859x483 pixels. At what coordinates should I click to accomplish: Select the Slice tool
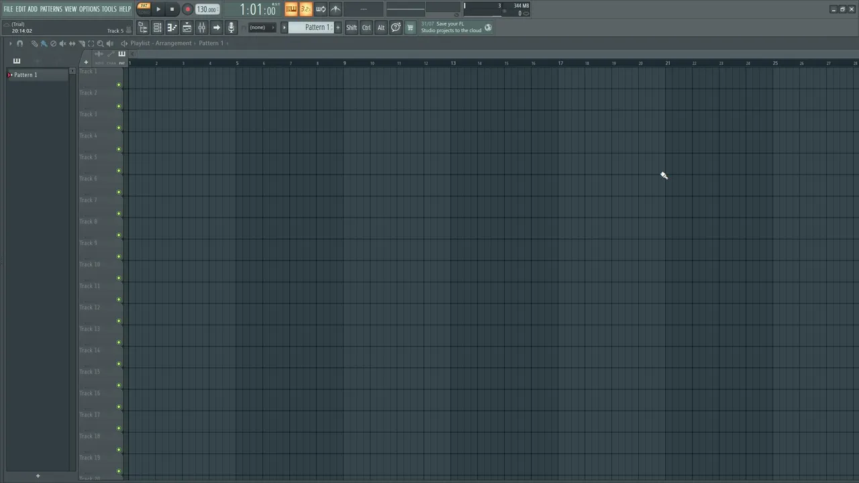(x=81, y=44)
